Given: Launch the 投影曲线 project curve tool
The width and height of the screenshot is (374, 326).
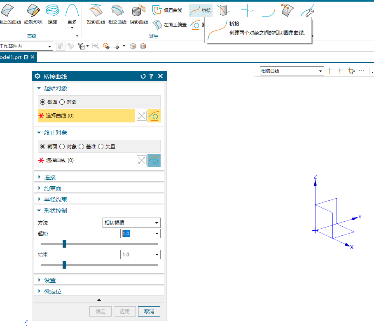Looking at the screenshot, I should tap(96, 14).
